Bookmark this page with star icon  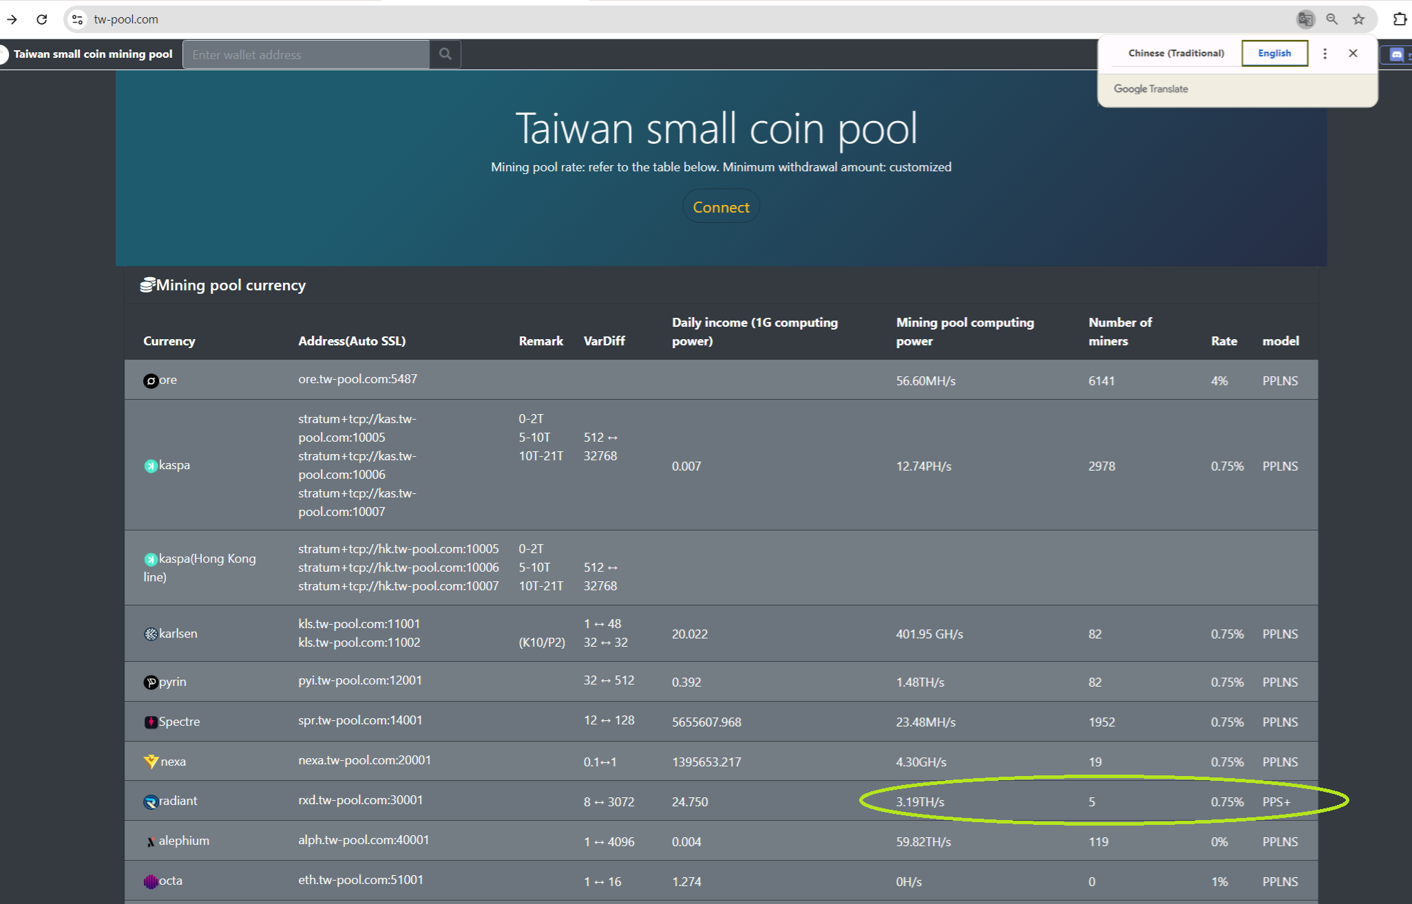1358,19
